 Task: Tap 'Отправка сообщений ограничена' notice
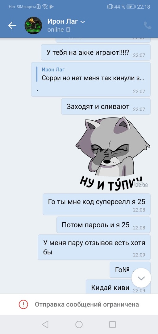coord(87,304)
